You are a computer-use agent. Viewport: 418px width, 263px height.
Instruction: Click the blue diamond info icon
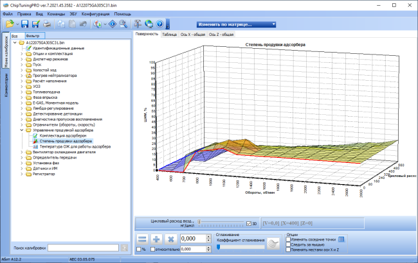pos(113,24)
